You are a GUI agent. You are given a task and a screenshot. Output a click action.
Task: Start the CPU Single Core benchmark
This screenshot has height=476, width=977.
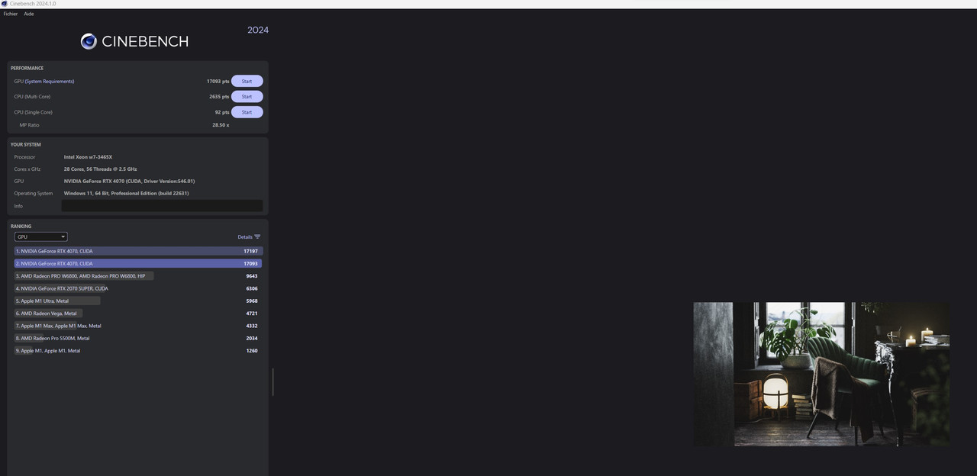247,112
